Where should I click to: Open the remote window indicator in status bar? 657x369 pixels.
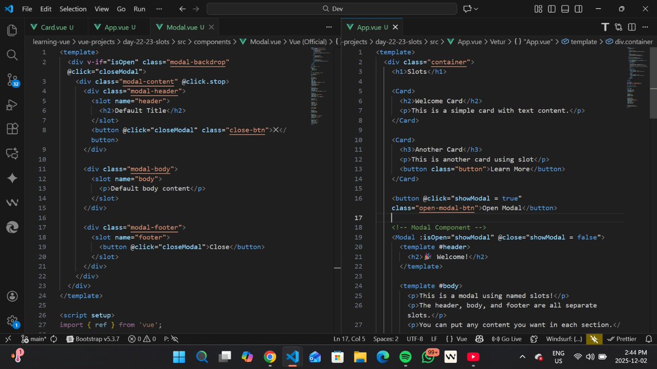(8, 339)
